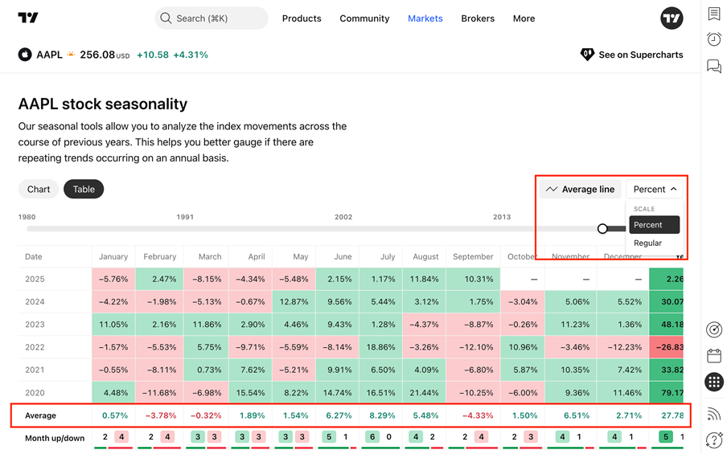
Task: Click the Date column header
Action: tap(34, 256)
